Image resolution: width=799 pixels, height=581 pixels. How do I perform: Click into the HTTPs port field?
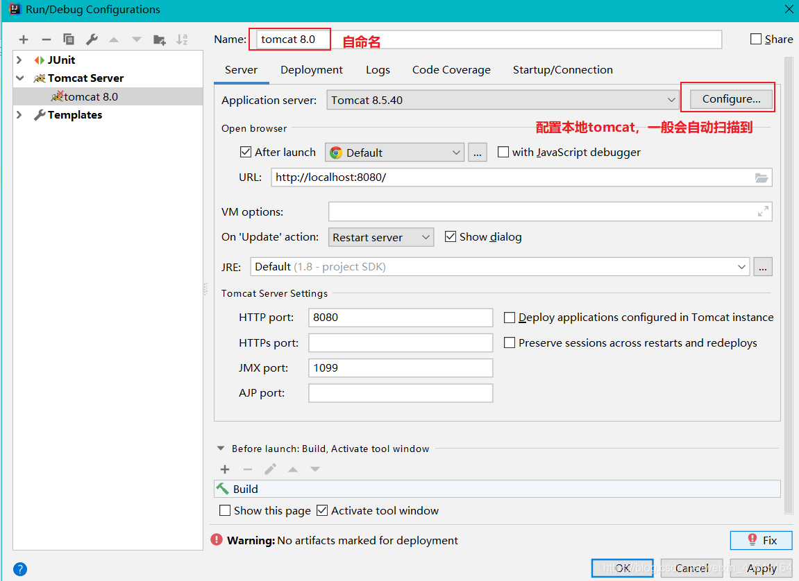[x=401, y=343]
